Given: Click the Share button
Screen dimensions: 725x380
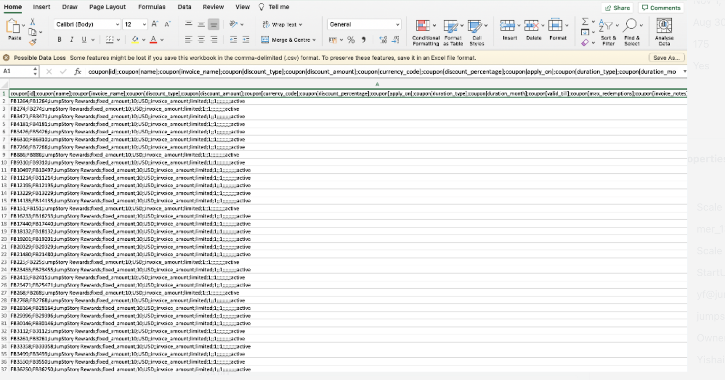Looking at the screenshot, I should click(617, 8).
